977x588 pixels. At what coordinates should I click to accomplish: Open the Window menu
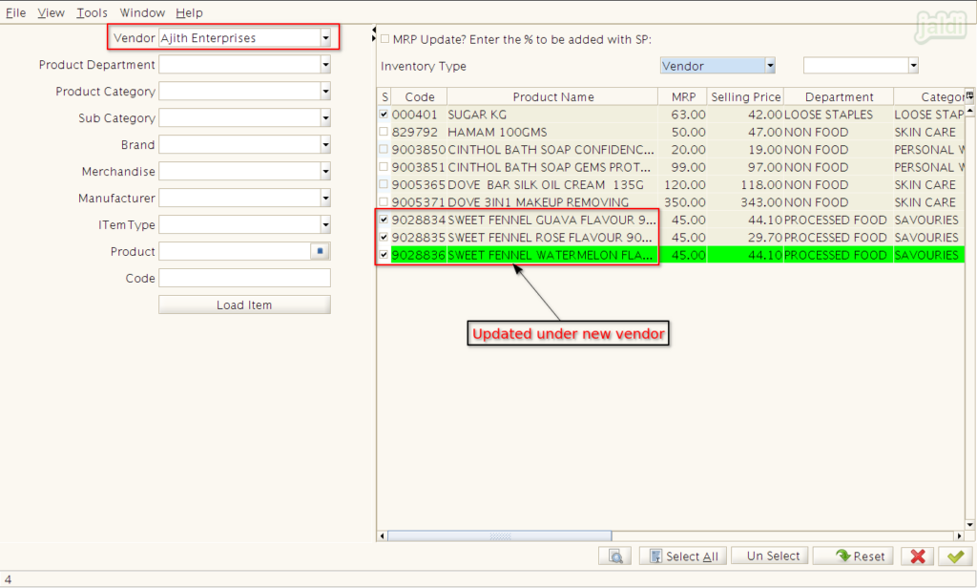pyautogui.click(x=142, y=12)
